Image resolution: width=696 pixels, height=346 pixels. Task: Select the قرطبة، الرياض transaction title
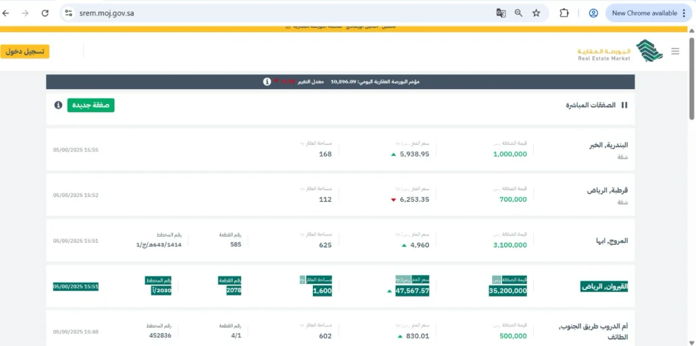pos(607,190)
